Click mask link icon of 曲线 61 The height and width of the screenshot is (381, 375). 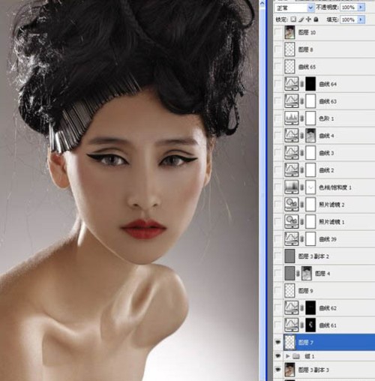pos(302,325)
